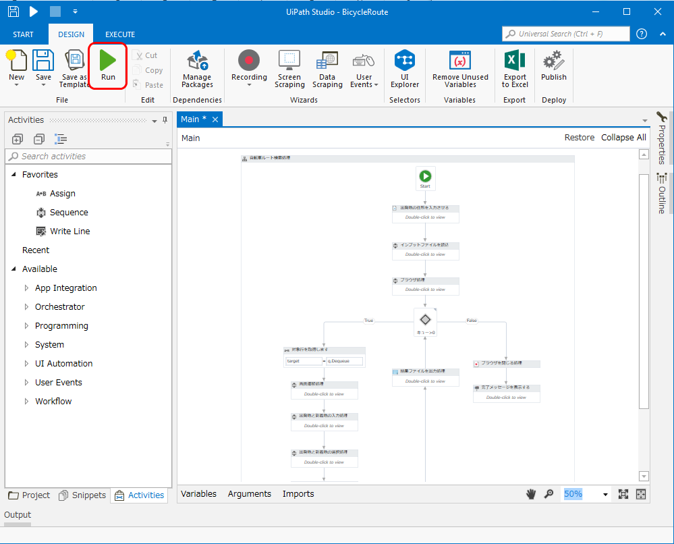Open the zoom percentage dropdown

tap(605, 495)
